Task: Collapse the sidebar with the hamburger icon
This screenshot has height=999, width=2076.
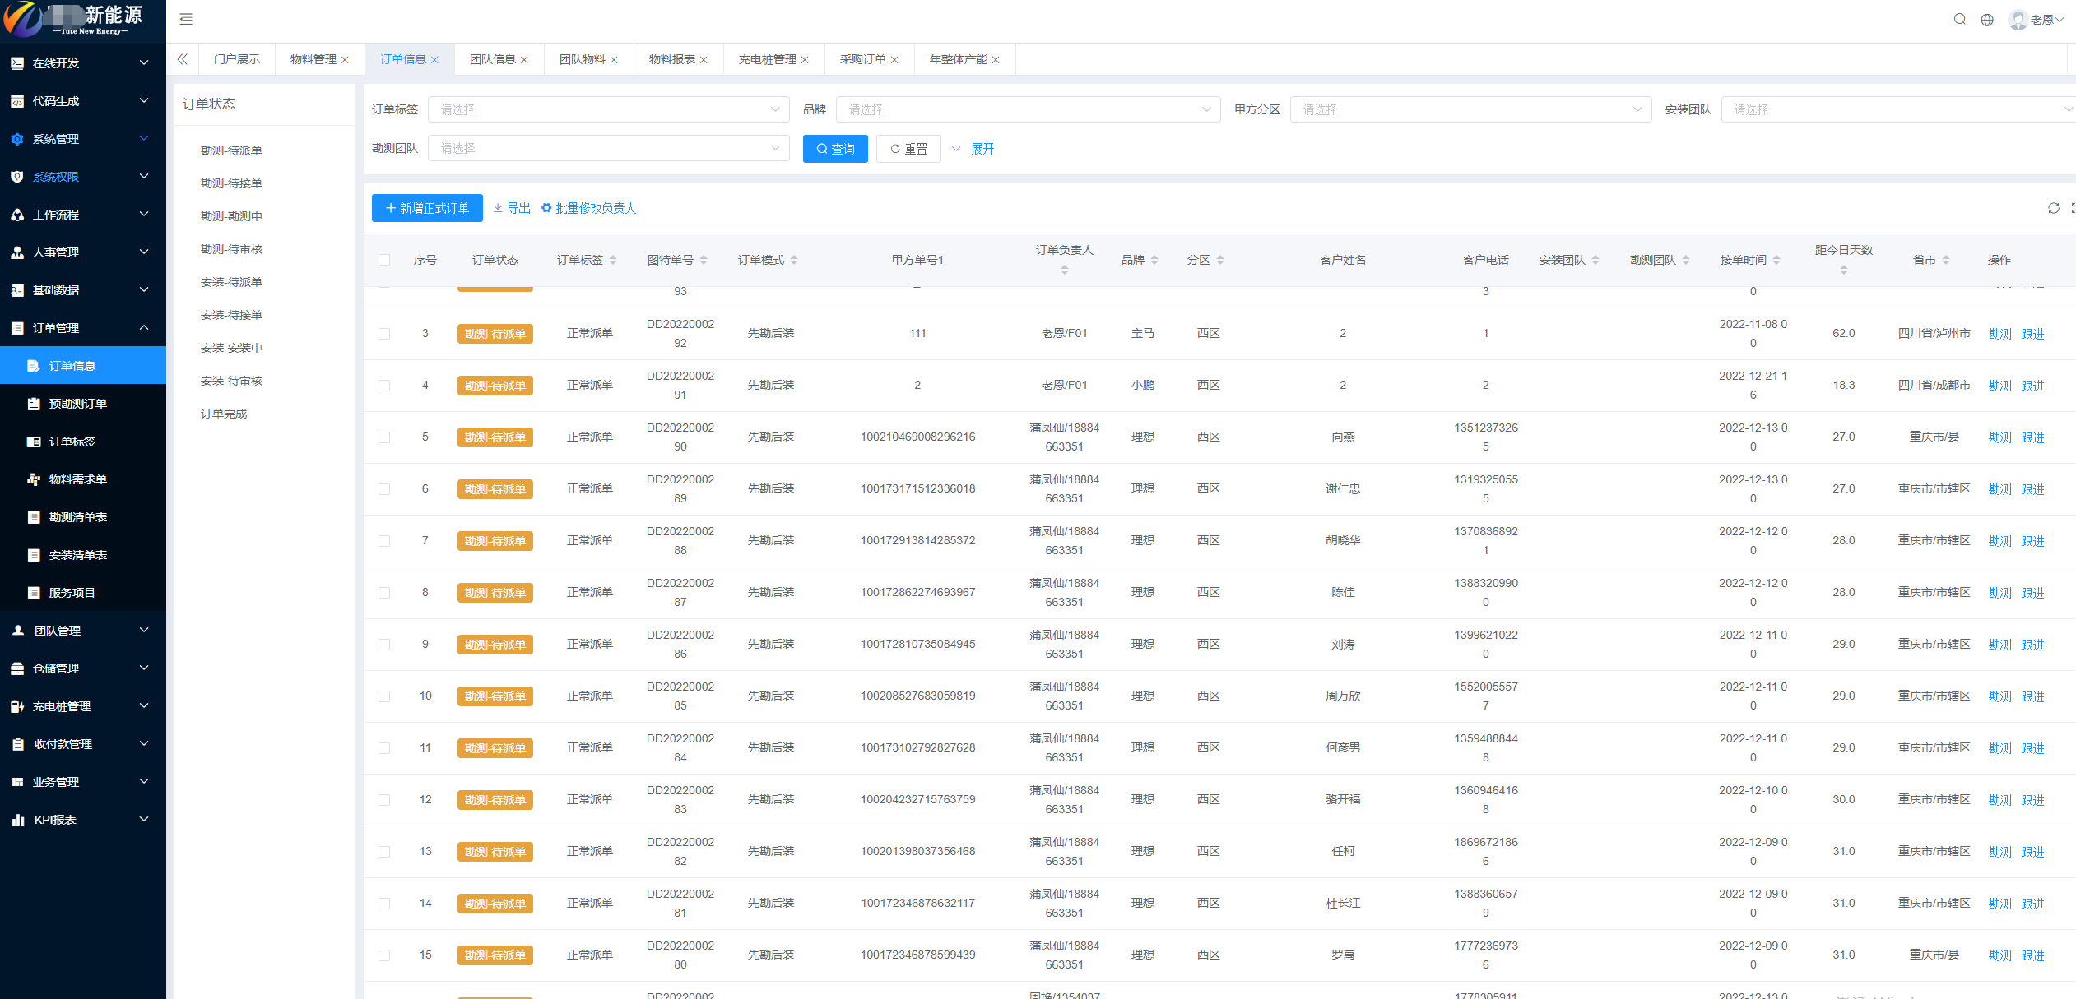Action: click(186, 19)
